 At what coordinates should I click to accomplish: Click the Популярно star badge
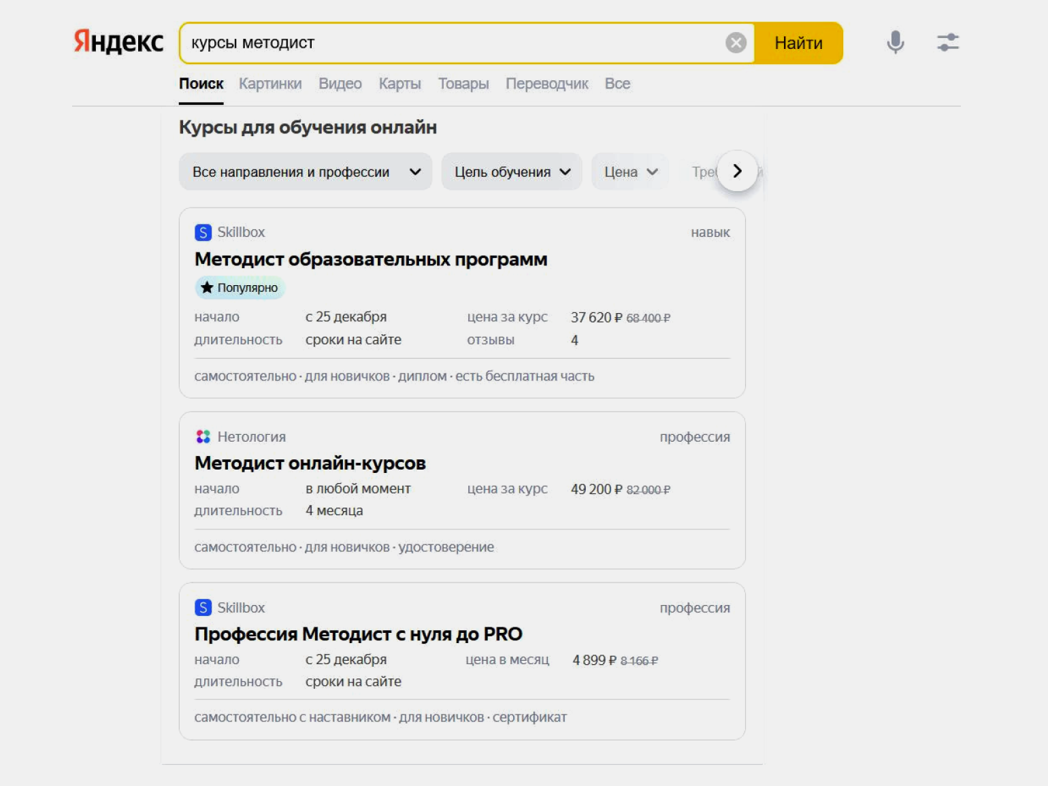pyautogui.click(x=240, y=288)
